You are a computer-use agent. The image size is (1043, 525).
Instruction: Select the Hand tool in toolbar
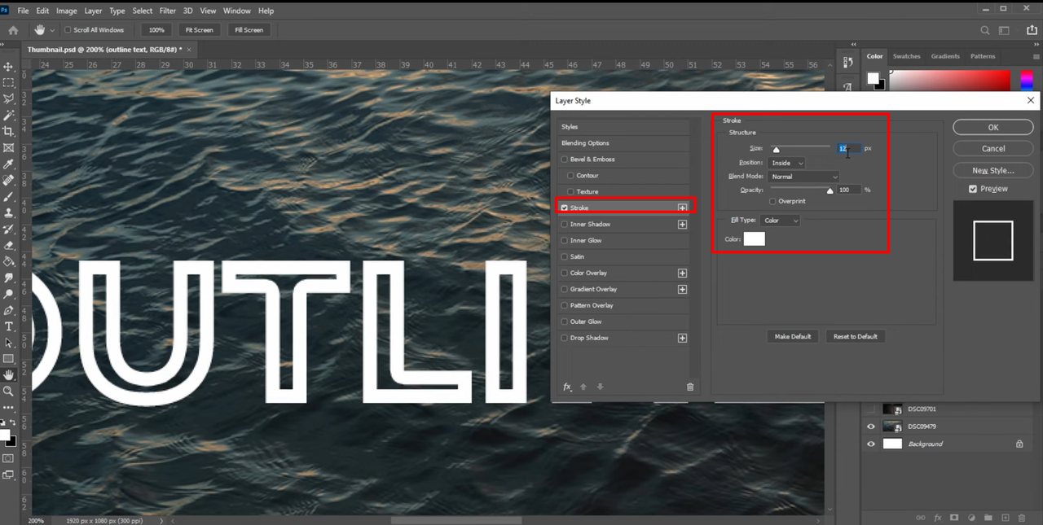9,375
